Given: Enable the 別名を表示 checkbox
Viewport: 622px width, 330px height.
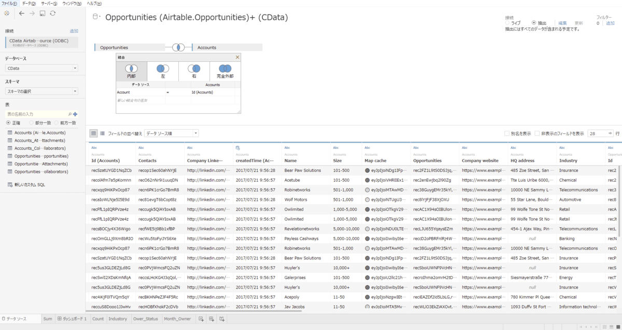Looking at the screenshot, I should click(x=507, y=133).
